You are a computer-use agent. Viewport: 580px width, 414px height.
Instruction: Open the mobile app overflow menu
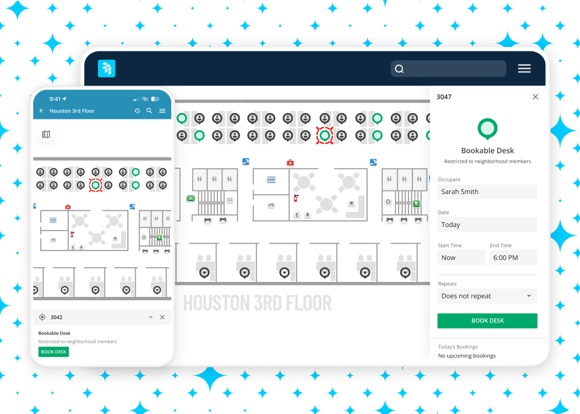pos(162,111)
